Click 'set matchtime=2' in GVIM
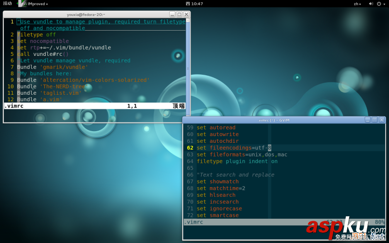Image resolution: width=389 pixels, height=243 pixels. [221, 188]
